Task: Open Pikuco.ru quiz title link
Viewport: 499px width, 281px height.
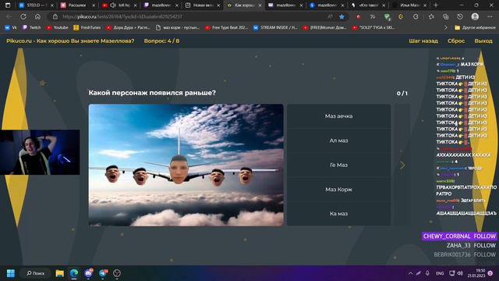Action: pos(70,41)
